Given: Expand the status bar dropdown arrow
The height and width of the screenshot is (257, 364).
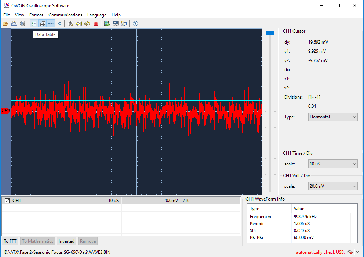Looking at the screenshot, I should (358, 252).
